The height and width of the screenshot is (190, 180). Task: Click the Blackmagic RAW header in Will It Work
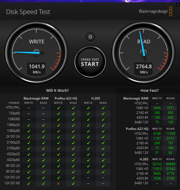click(36, 98)
